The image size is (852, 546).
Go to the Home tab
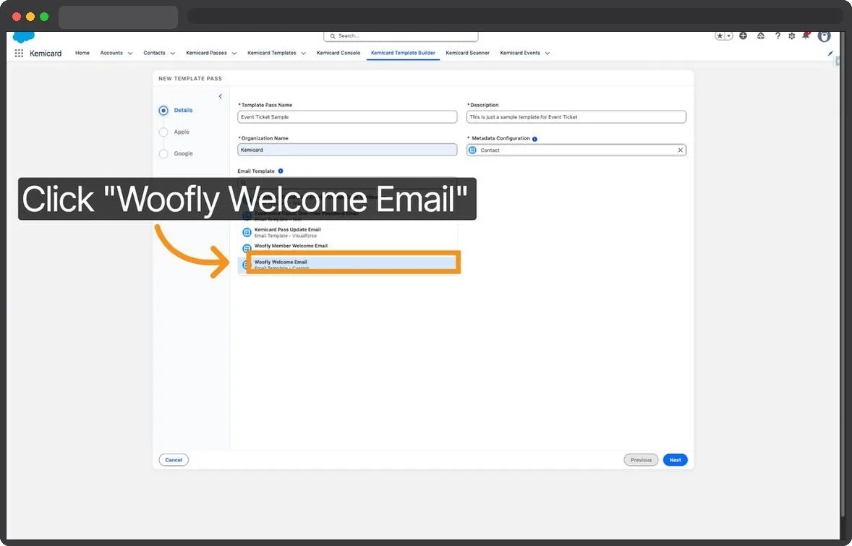coord(82,53)
